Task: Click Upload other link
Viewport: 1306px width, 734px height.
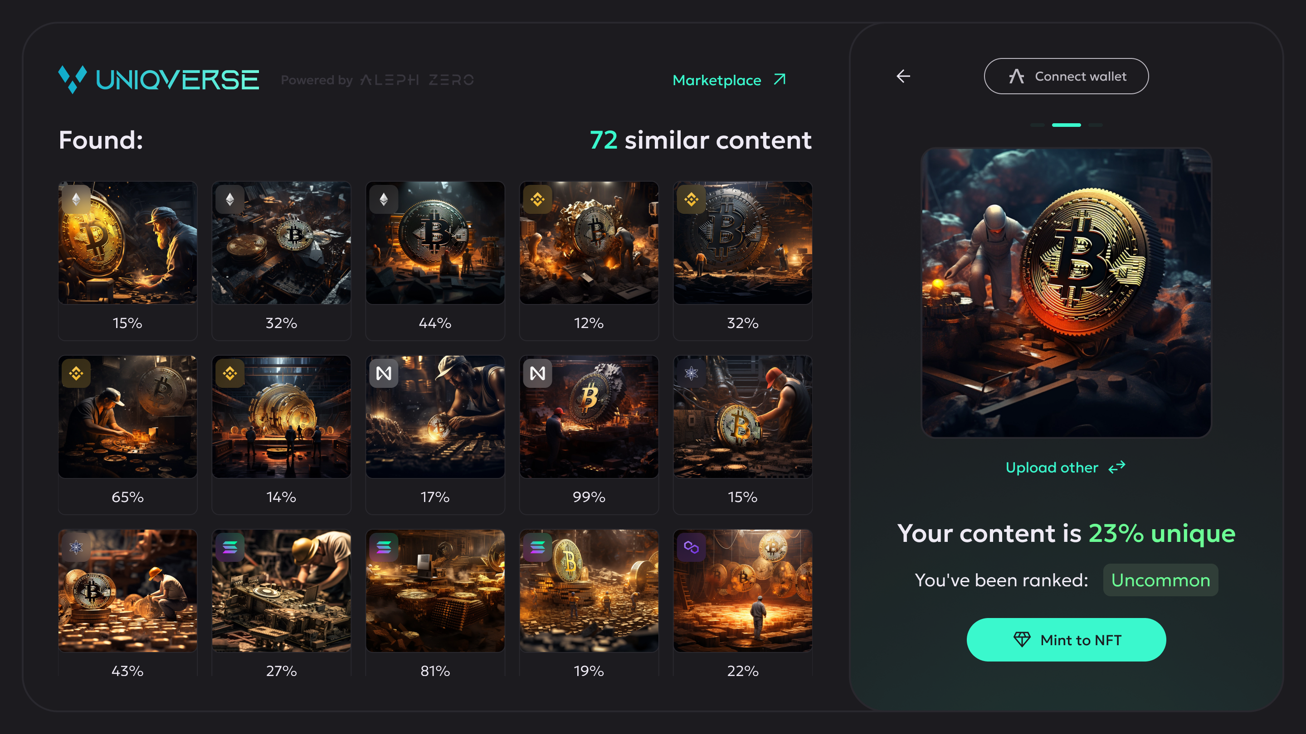Action: pyautogui.click(x=1066, y=467)
